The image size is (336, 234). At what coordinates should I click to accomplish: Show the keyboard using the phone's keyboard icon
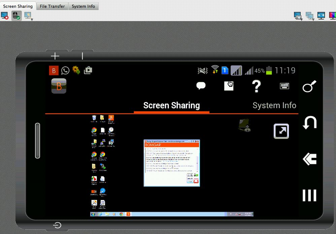coord(284,86)
